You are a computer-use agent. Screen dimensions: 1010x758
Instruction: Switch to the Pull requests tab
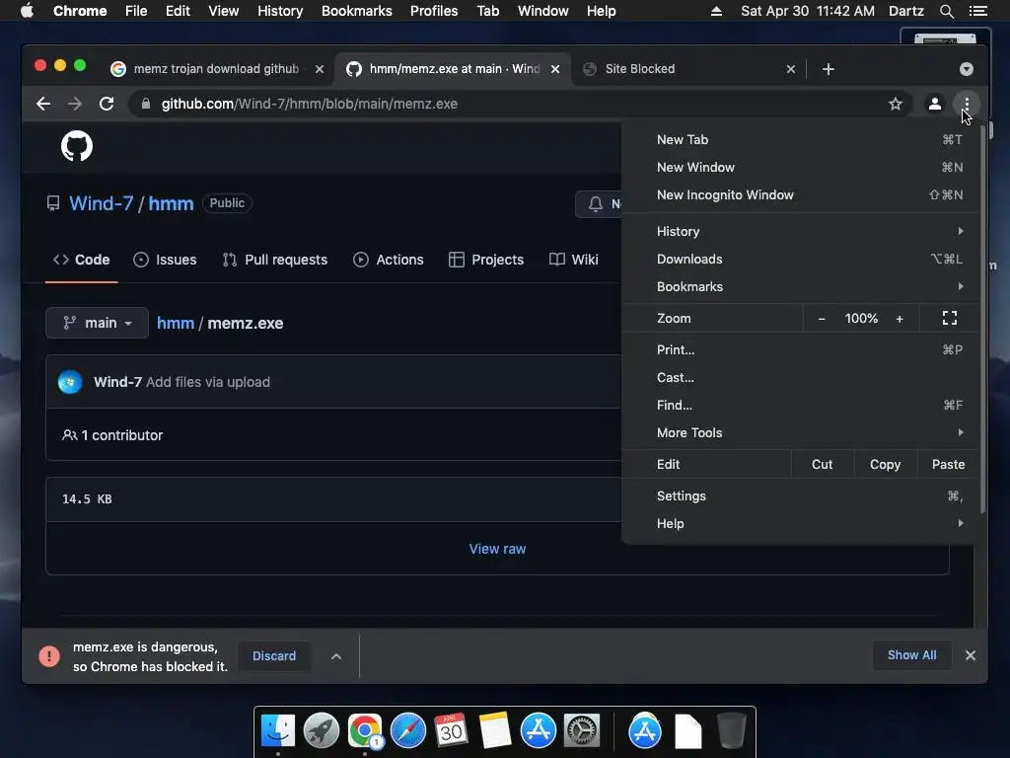(x=275, y=260)
